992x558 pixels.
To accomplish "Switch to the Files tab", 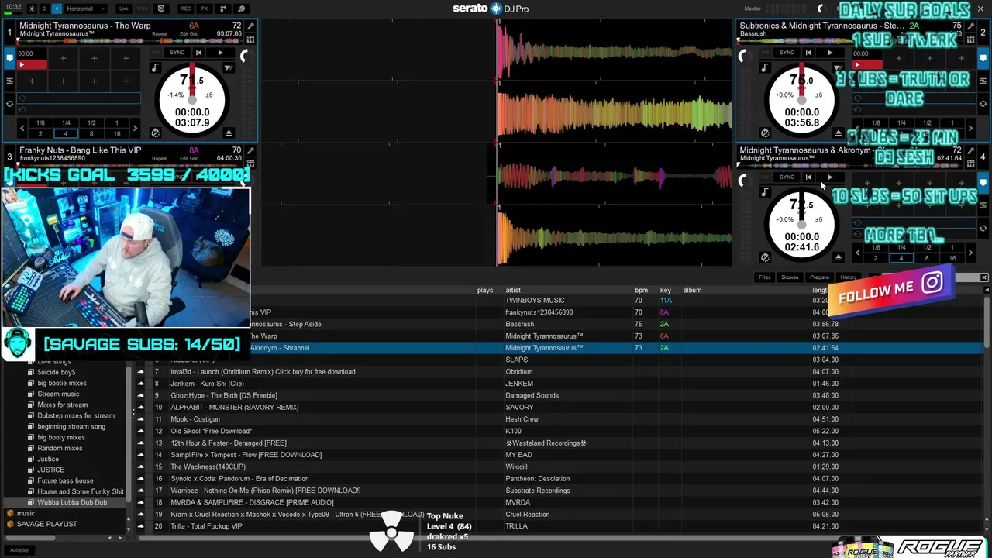I will [765, 277].
